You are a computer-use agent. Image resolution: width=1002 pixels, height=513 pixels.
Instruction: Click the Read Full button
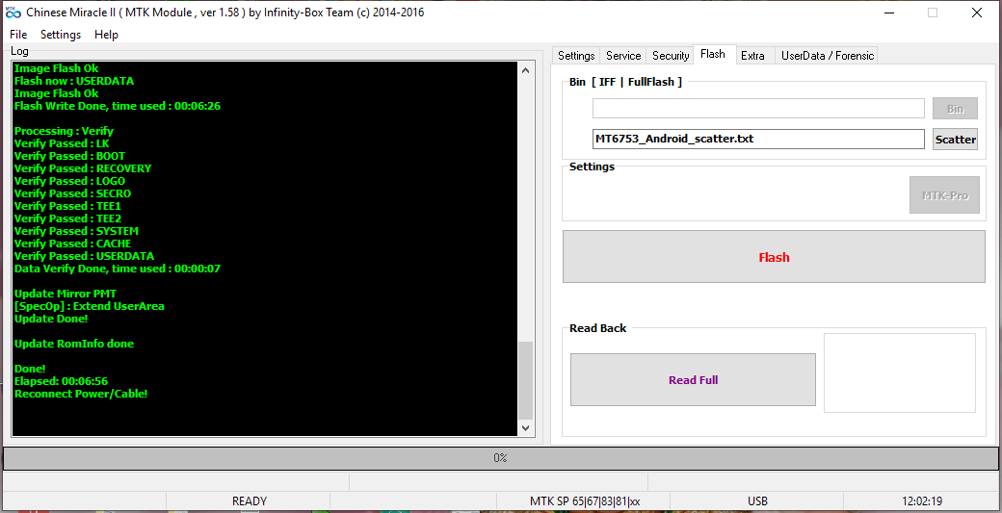click(694, 379)
